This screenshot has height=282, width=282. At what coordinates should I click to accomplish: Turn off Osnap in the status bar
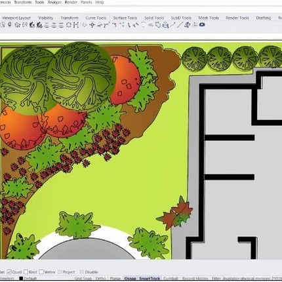click(x=131, y=279)
